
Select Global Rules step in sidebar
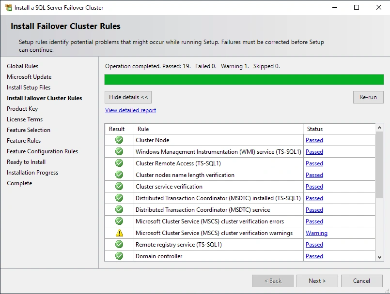[x=23, y=66]
